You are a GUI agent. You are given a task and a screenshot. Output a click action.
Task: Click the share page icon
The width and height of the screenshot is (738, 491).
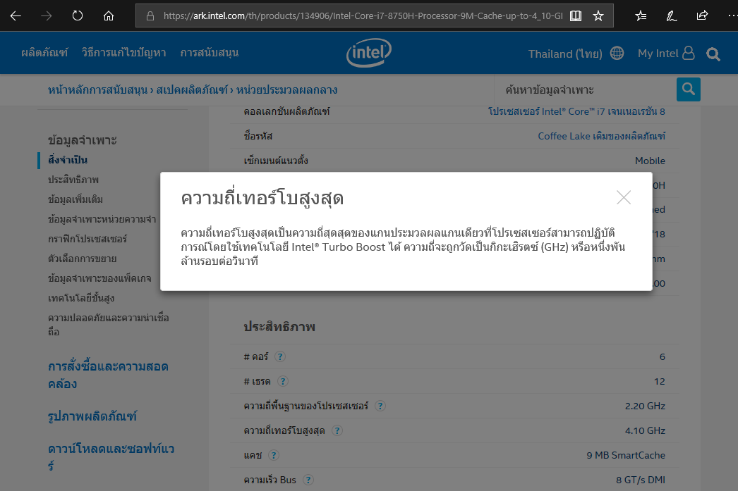[x=702, y=15]
